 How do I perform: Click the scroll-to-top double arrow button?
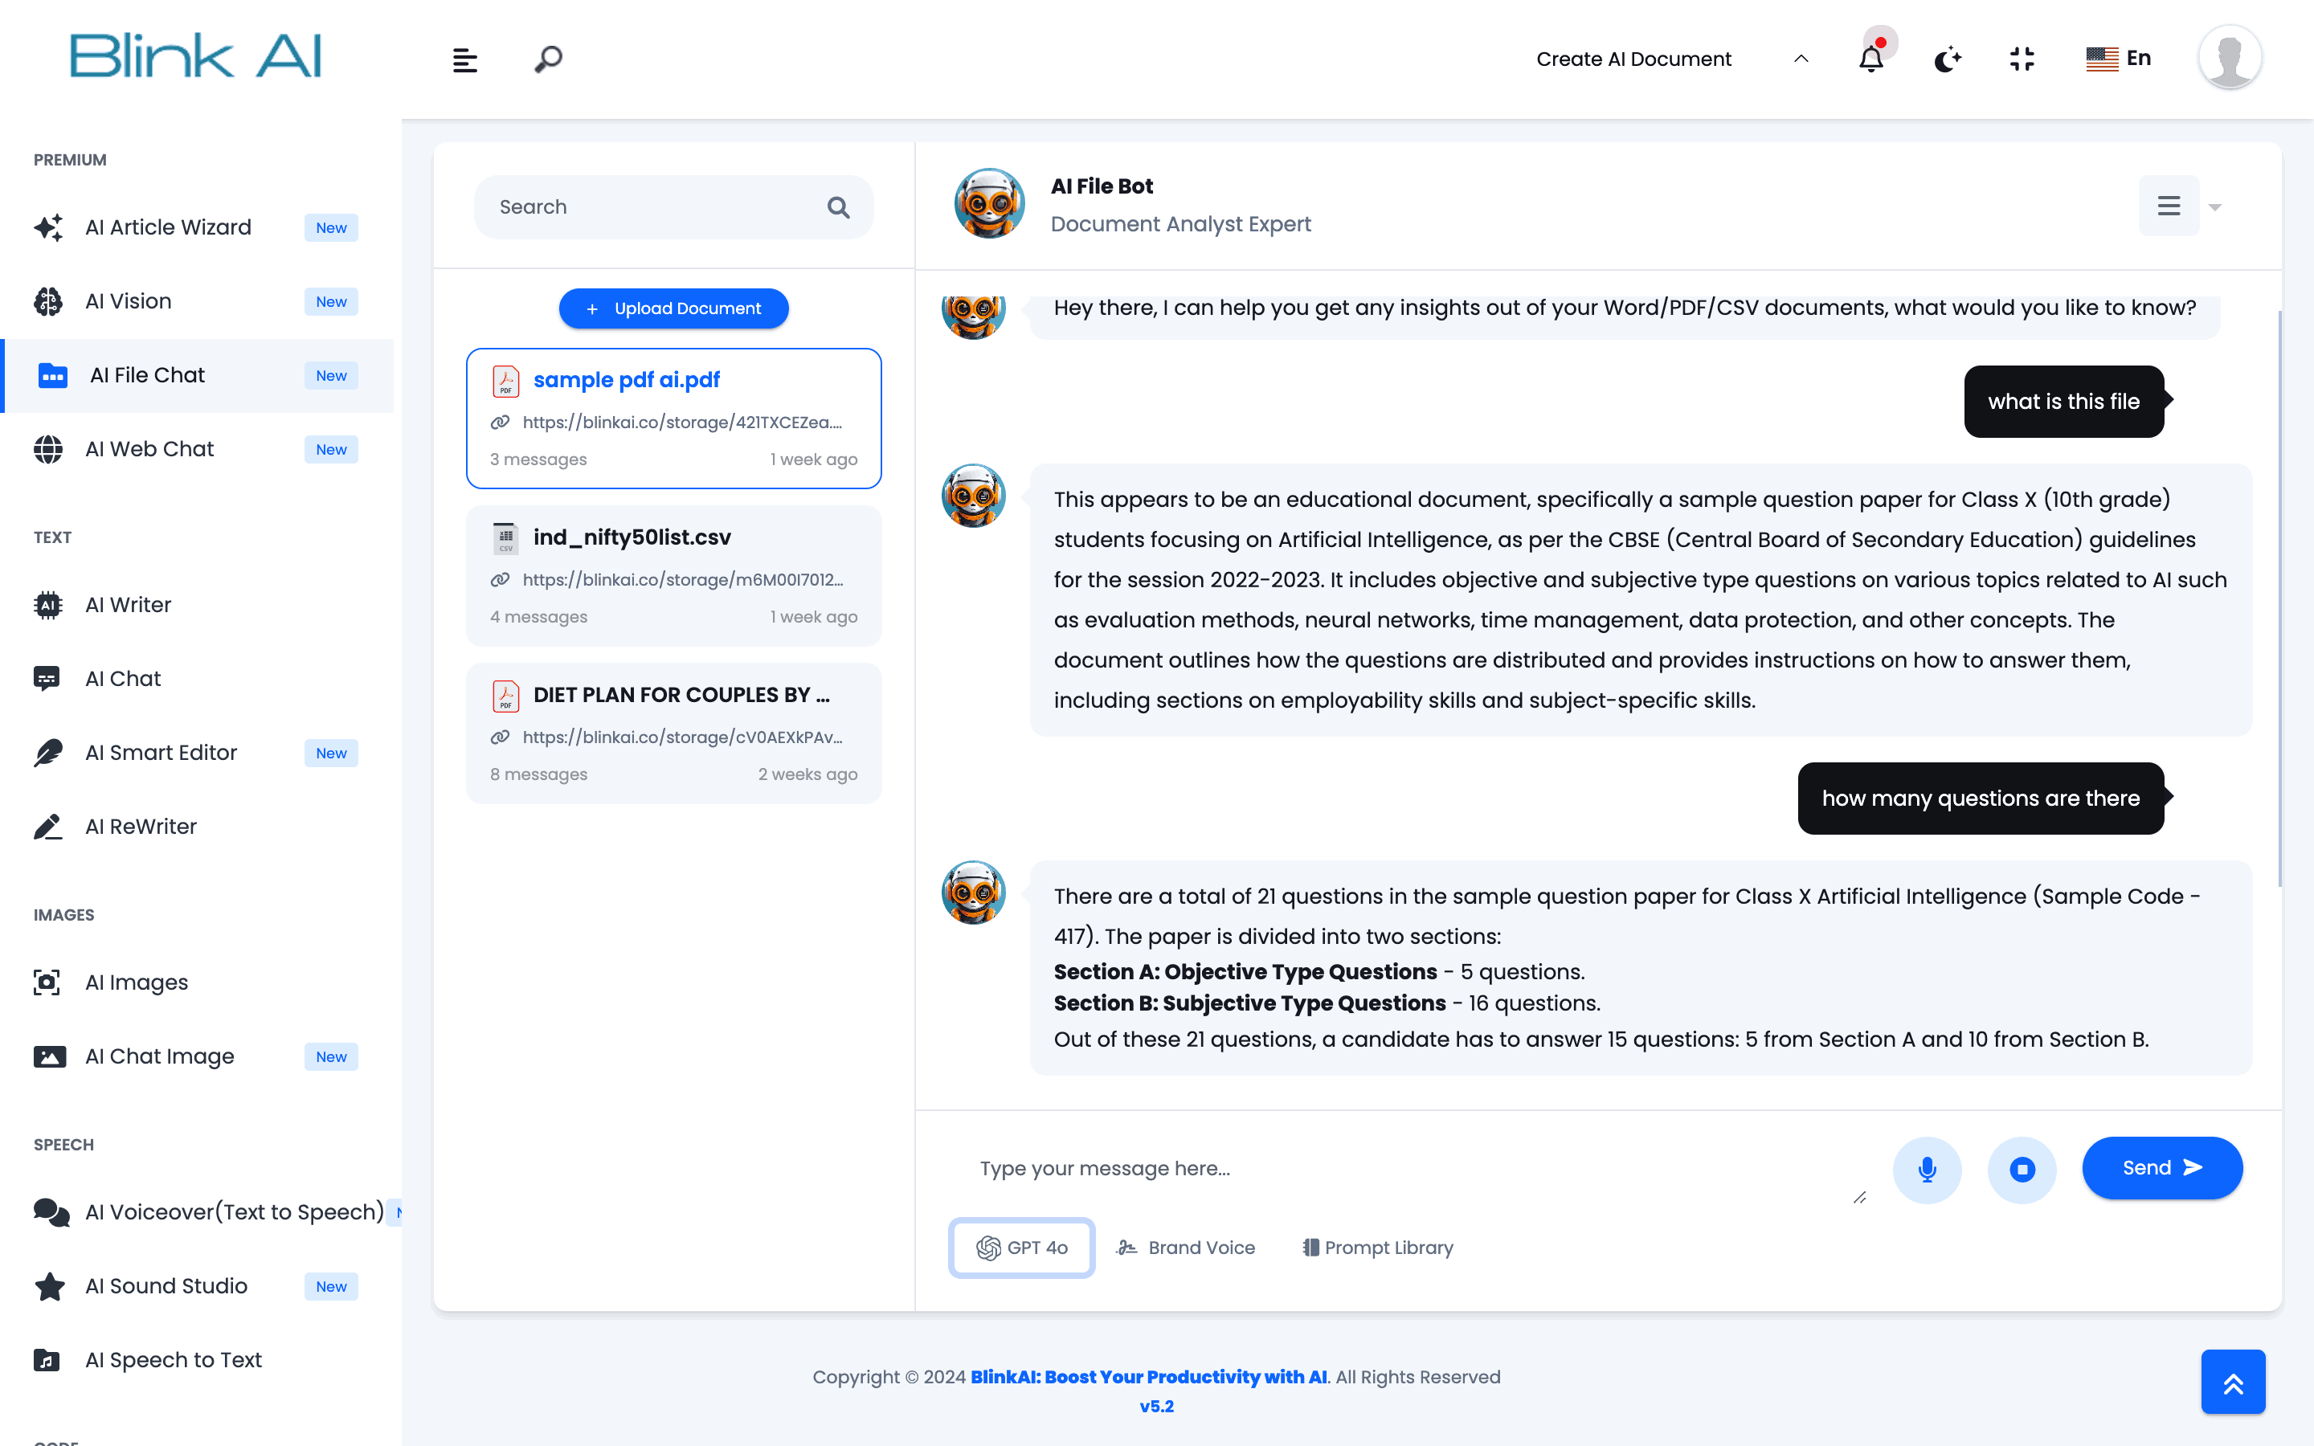point(2233,1382)
